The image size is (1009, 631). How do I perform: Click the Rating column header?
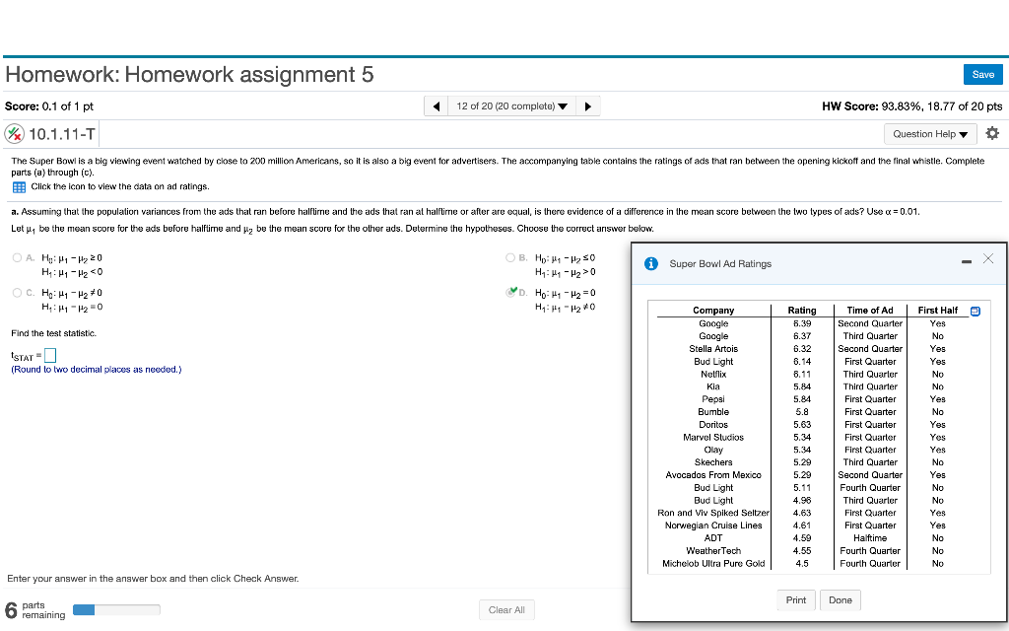click(x=802, y=311)
